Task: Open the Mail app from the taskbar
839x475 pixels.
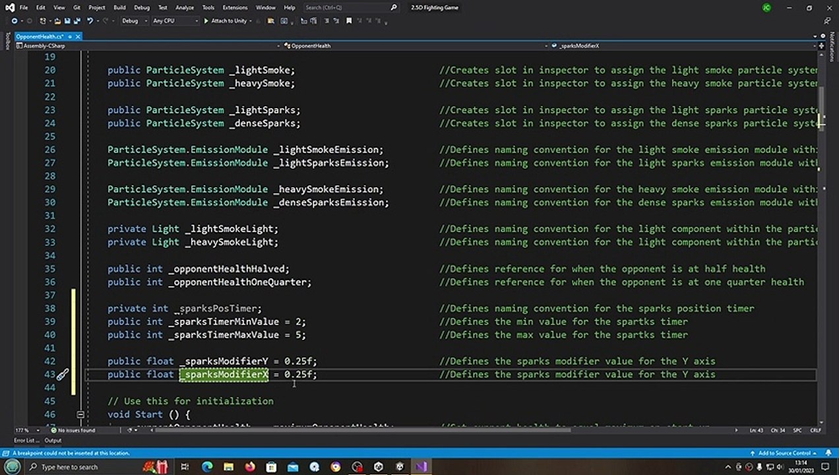Action: click(293, 467)
